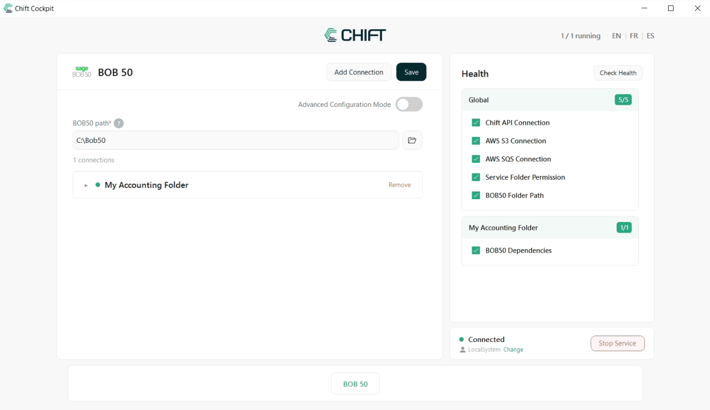710x410 pixels.
Task: Click the green Connected status dot
Action: tap(461, 340)
